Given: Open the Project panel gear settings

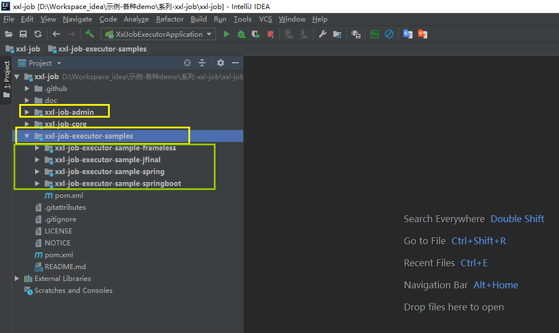Looking at the screenshot, I should click(221, 63).
